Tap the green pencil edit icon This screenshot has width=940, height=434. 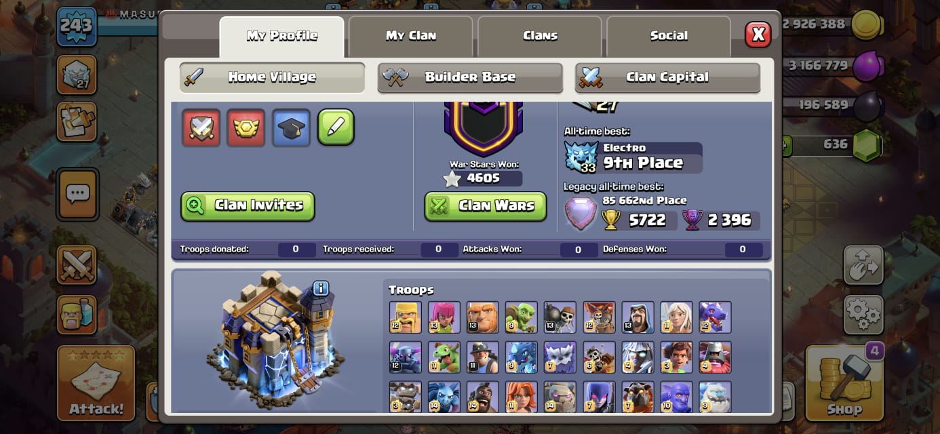pos(336,127)
